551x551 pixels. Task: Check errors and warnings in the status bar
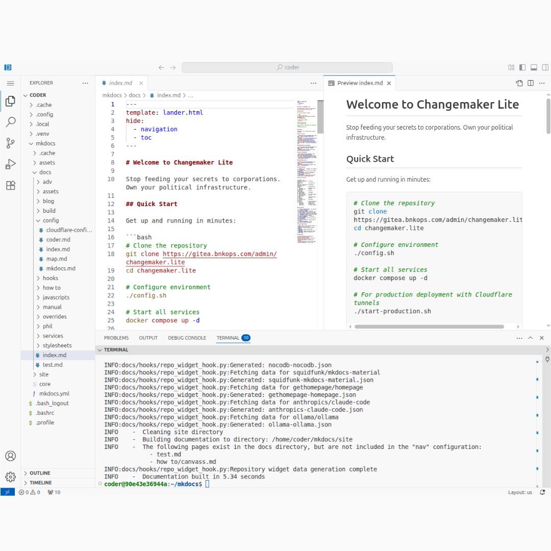[29, 492]
